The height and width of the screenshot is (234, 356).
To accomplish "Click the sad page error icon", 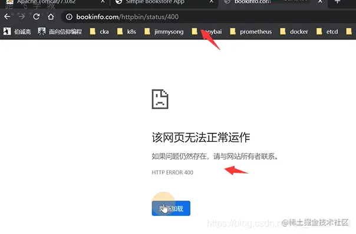I will pos(160,99).
